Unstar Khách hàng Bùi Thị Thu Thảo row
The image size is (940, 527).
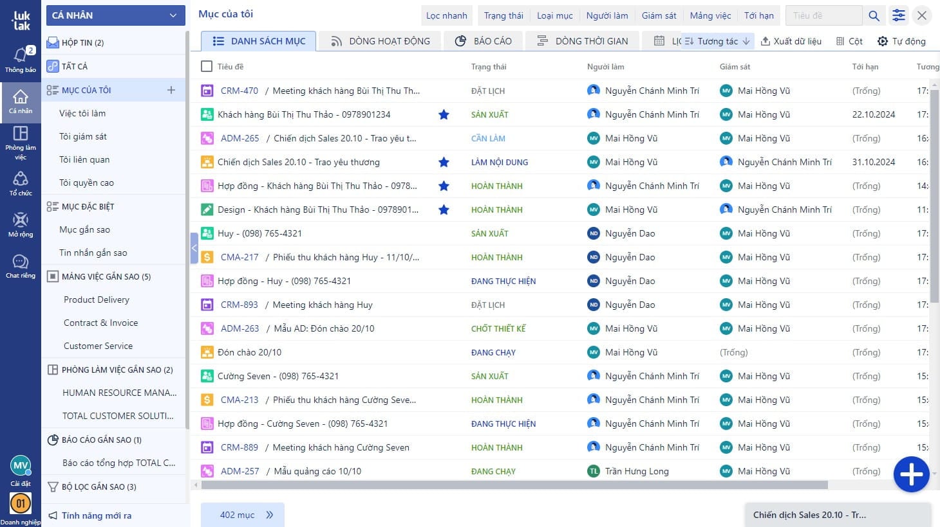[x=444, y=114]
